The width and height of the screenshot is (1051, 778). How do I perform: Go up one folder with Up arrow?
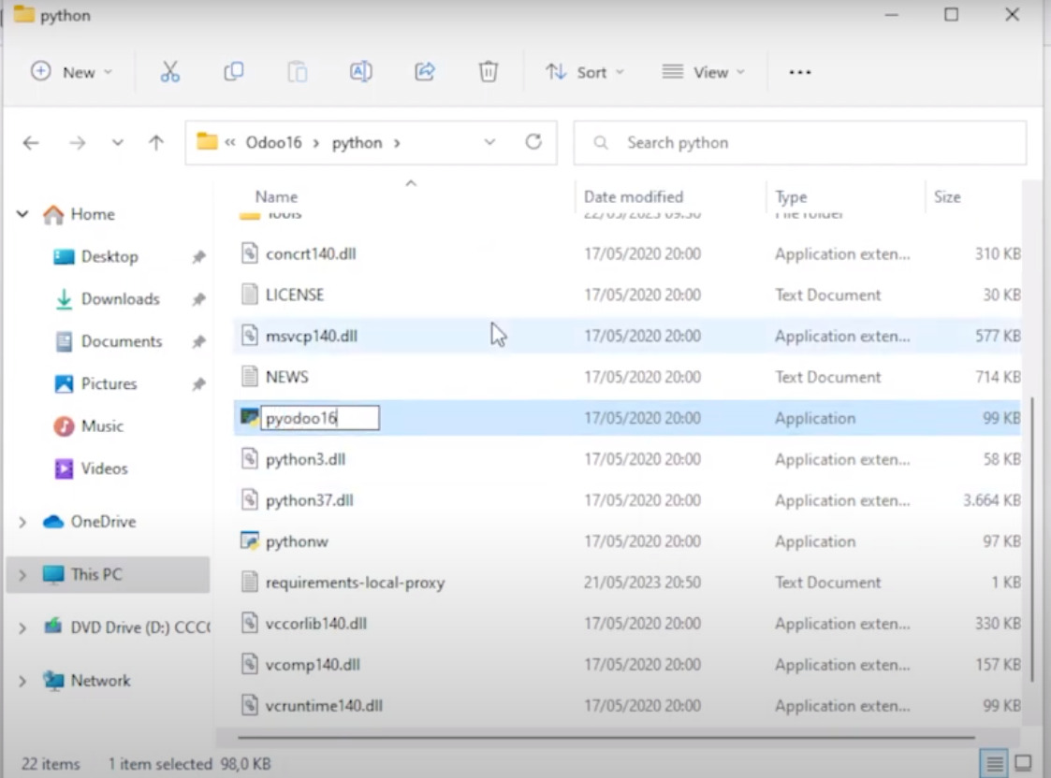pyautogui.click(x=155, y=143)
